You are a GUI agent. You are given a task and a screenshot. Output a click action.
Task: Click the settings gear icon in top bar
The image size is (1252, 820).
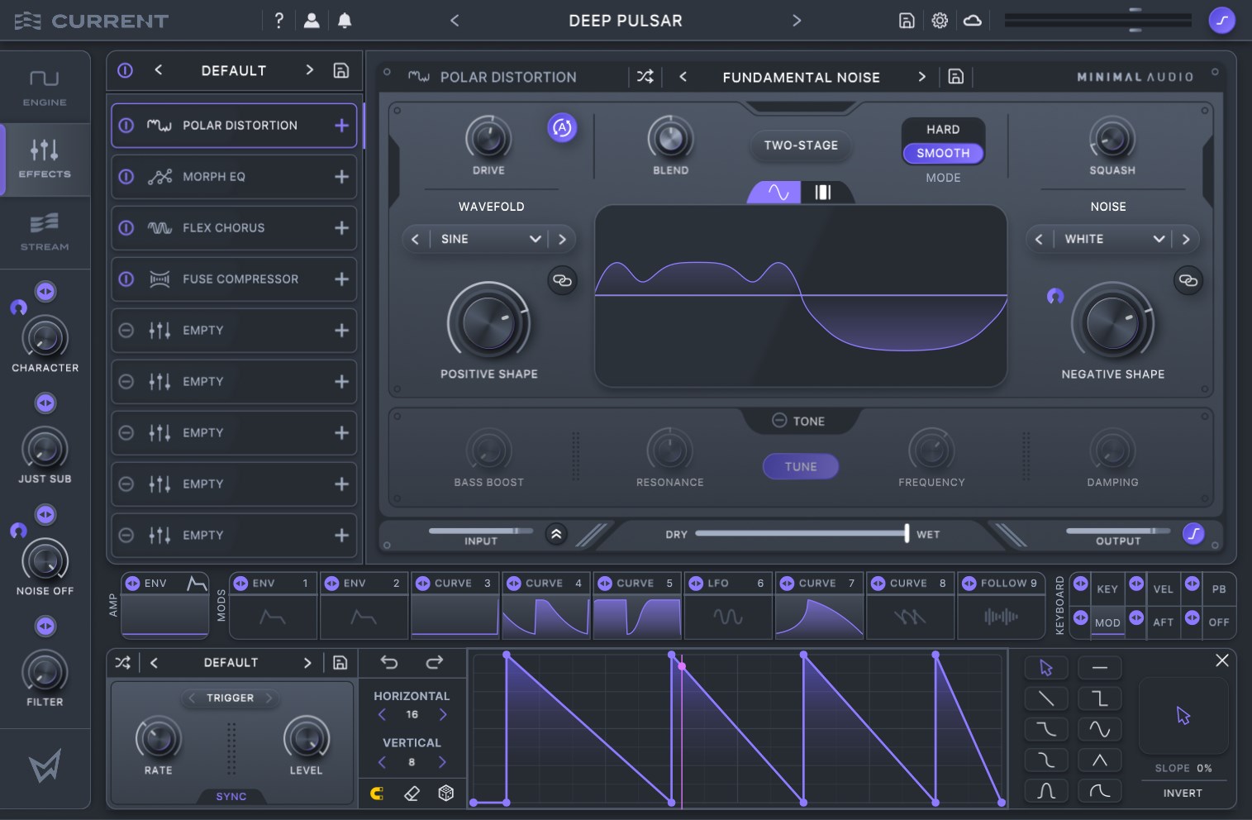coord(940,21)
